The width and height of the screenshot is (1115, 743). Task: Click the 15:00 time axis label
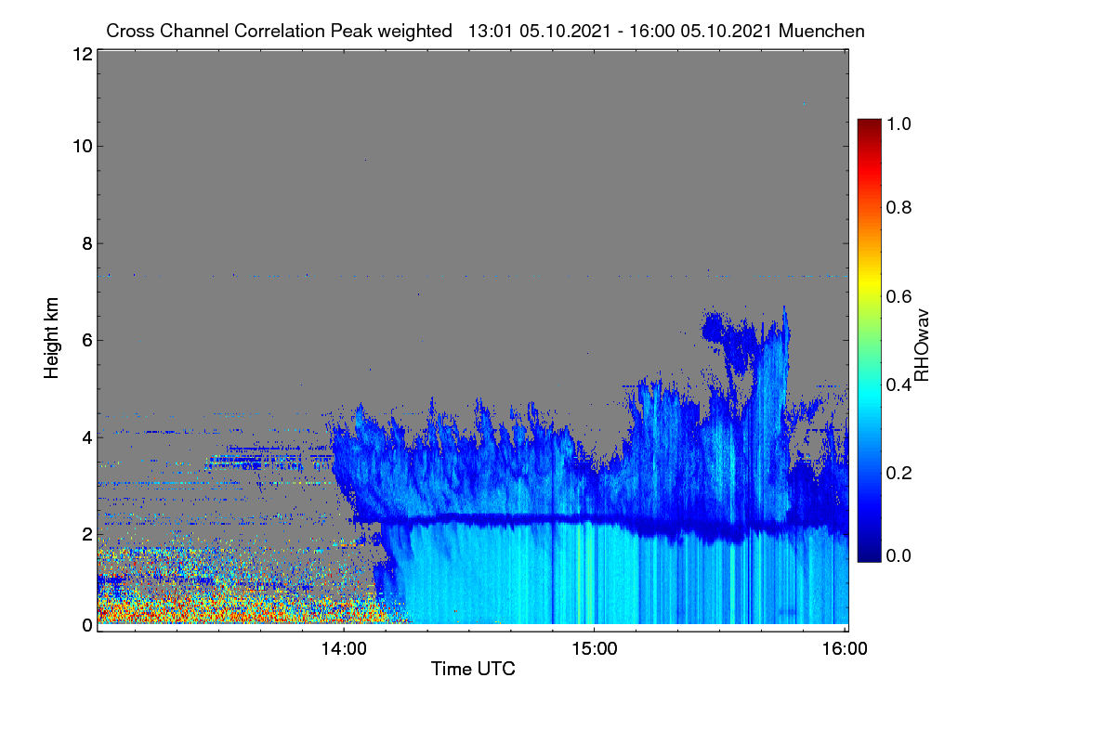click(595, 649)
